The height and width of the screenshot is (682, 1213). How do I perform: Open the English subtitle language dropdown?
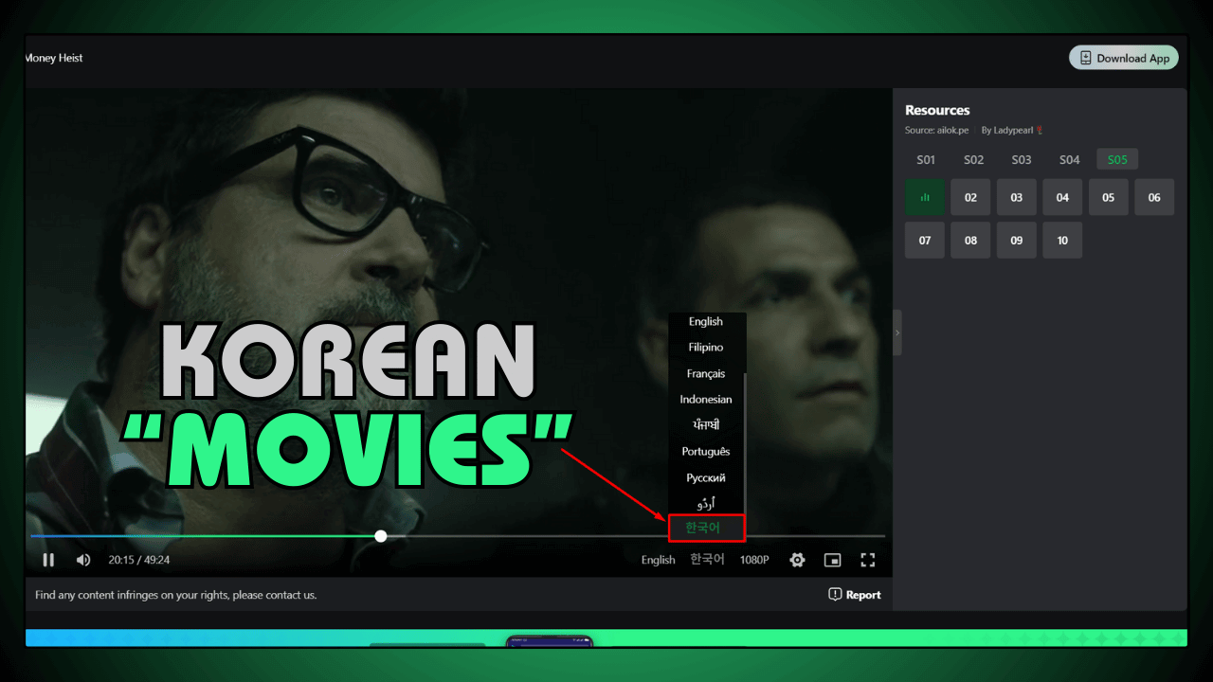[658, 560]
